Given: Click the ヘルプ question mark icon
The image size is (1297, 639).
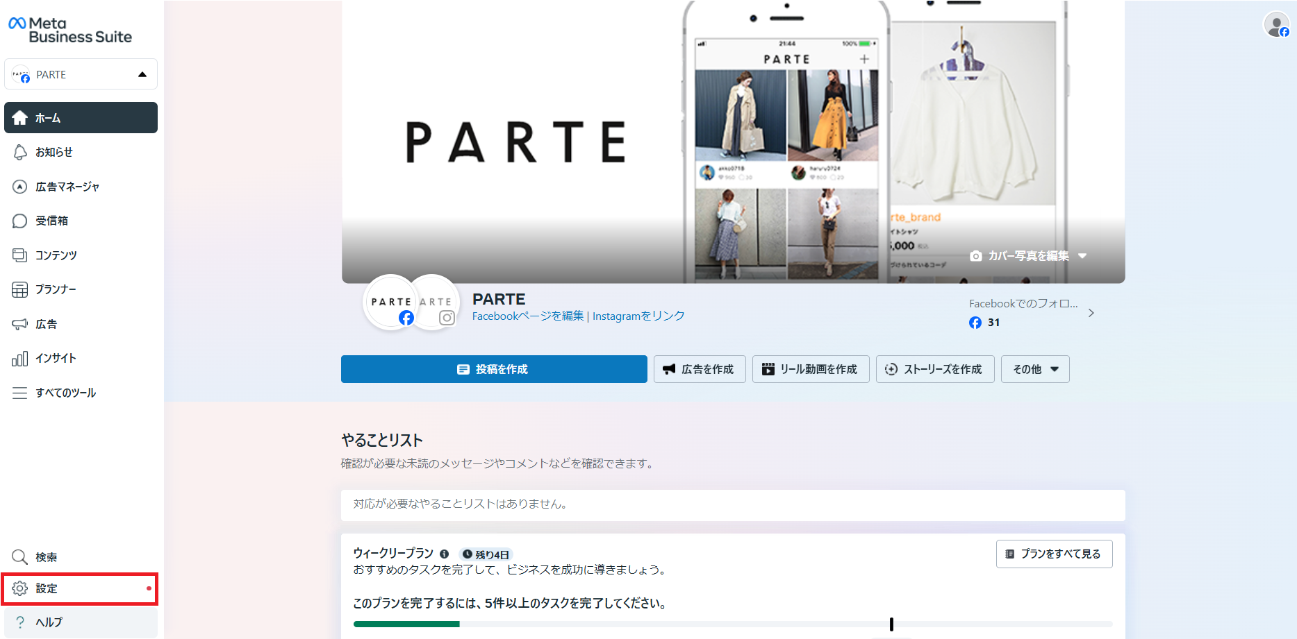Looking at the screenshot, I should (20, 622).
